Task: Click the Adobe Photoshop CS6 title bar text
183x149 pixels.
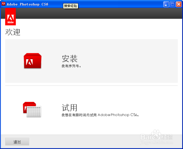Action: point(27,4)
